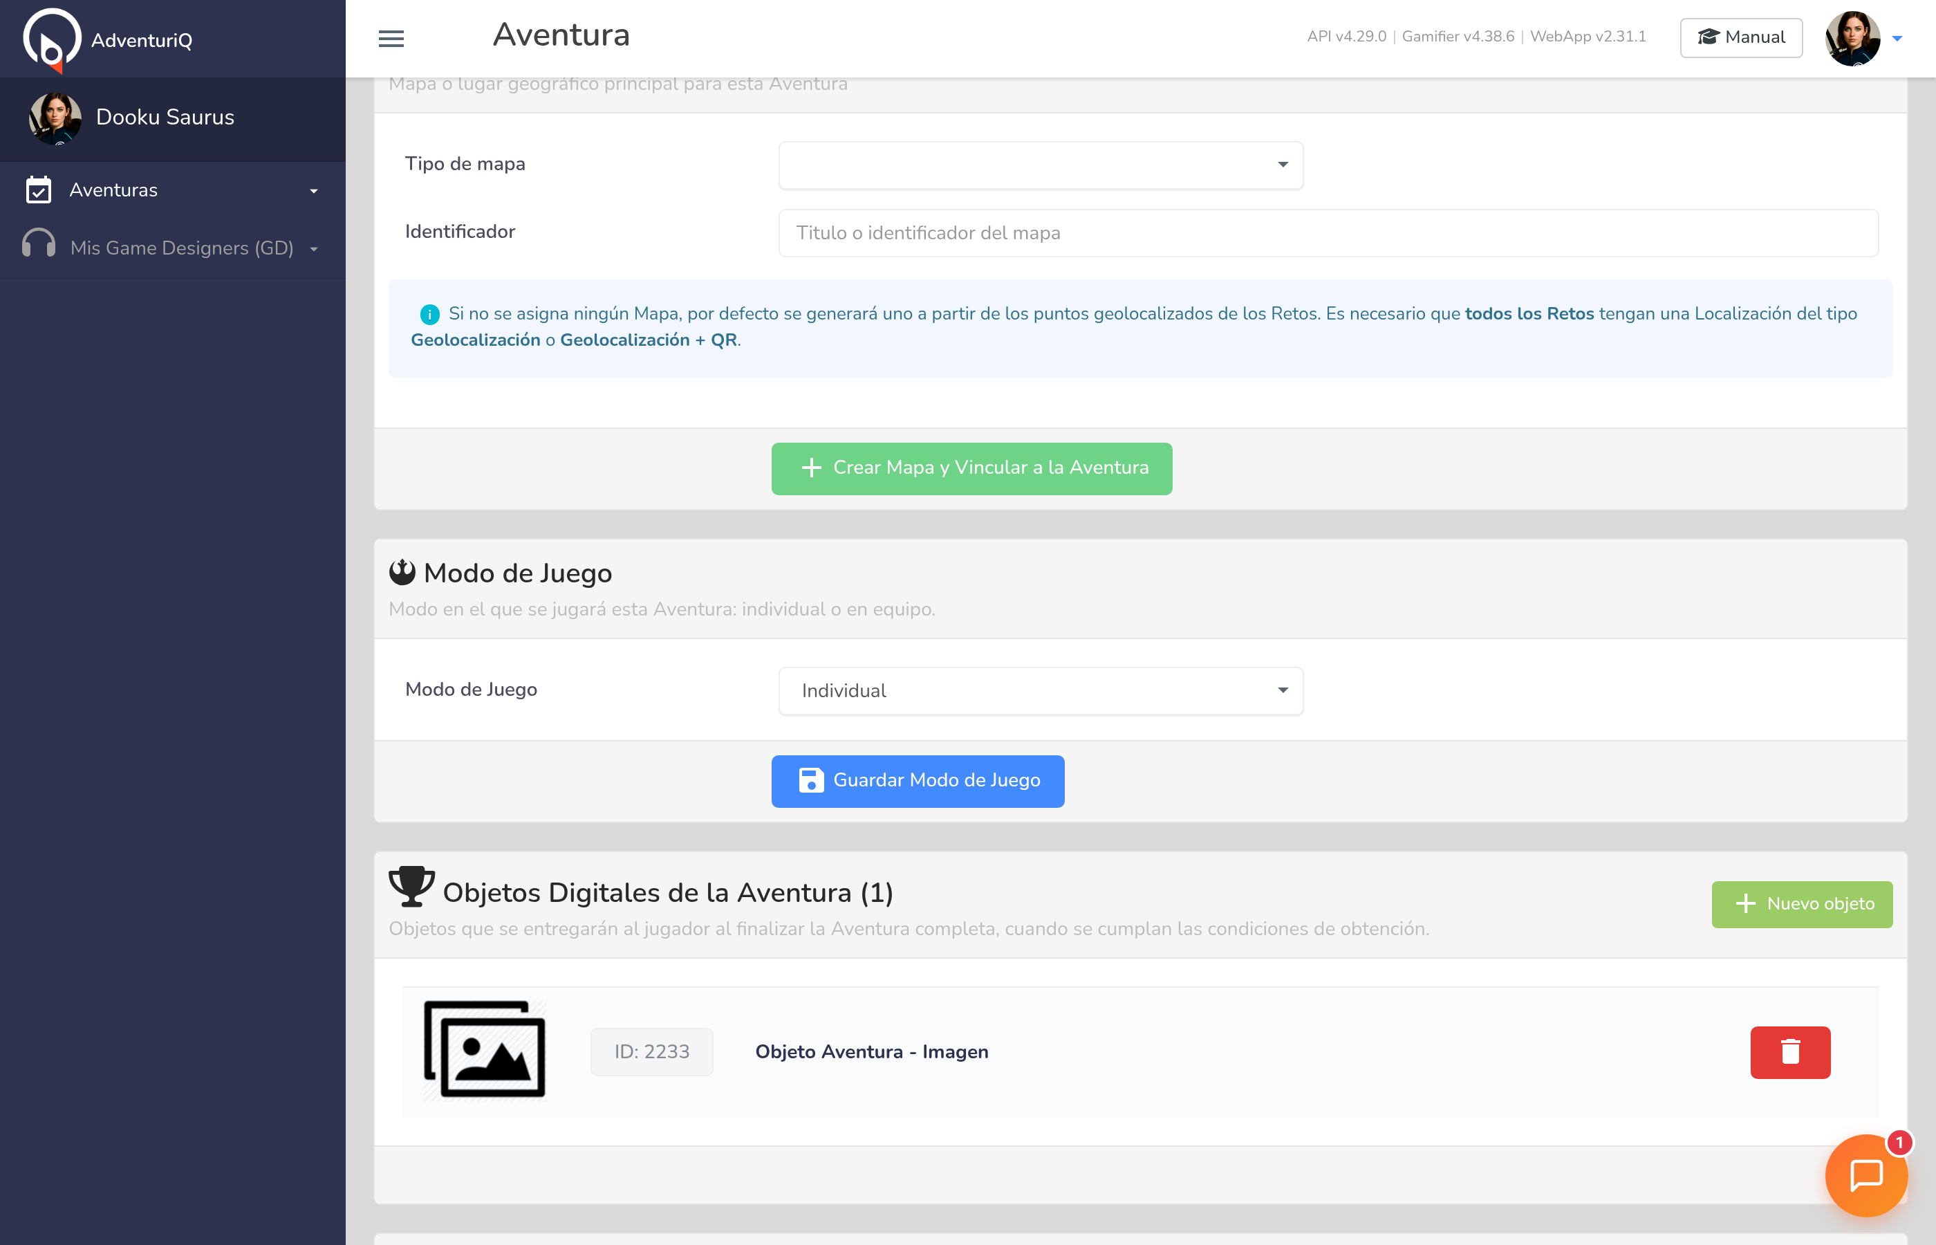
Task: Open Objeto Aventura - Imagen entry
Action: click(872, 1052)
